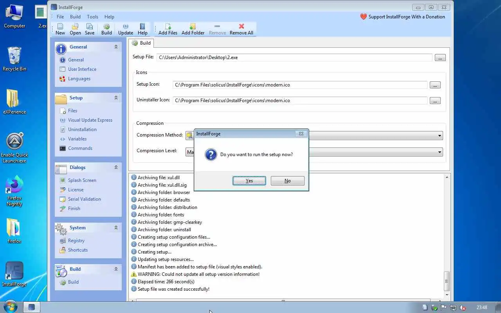
Task: Click the Save toolbar icon
Action: point(90,29)
